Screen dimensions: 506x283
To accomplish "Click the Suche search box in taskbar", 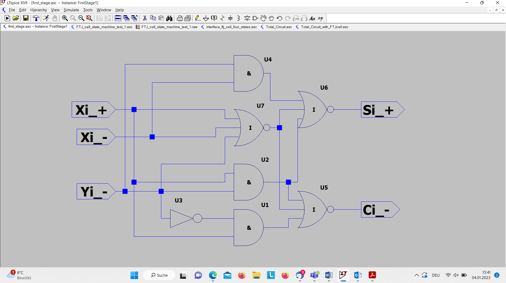I will click(159, 275).
